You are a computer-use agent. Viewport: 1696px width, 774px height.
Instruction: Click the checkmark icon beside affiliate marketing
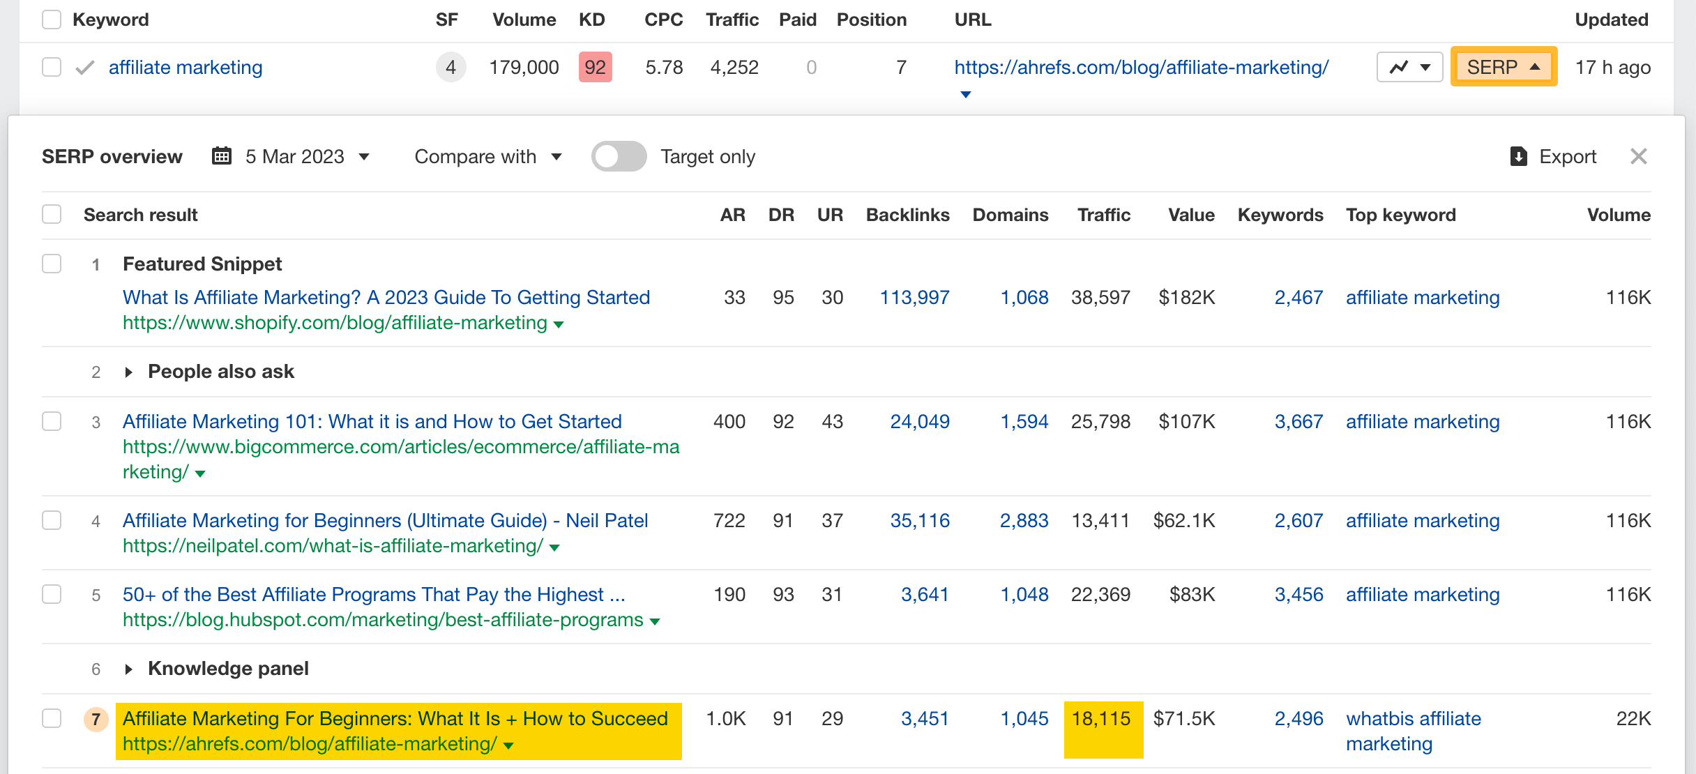pos(85,68)
